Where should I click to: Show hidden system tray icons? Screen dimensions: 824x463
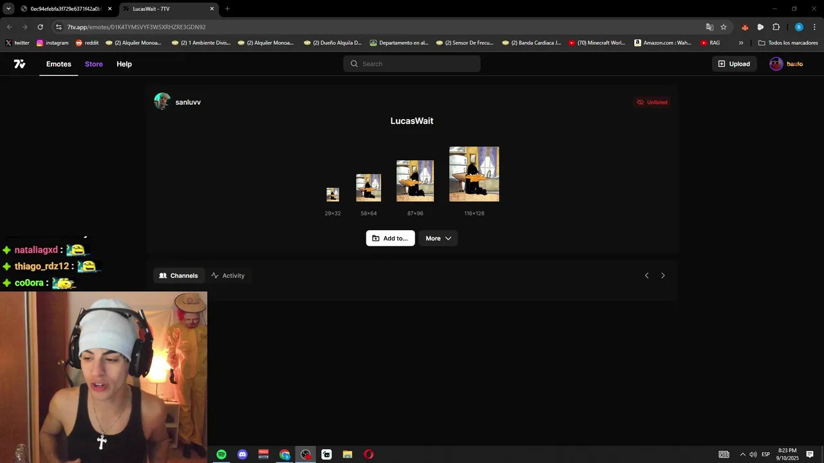[x=742, y=455]
